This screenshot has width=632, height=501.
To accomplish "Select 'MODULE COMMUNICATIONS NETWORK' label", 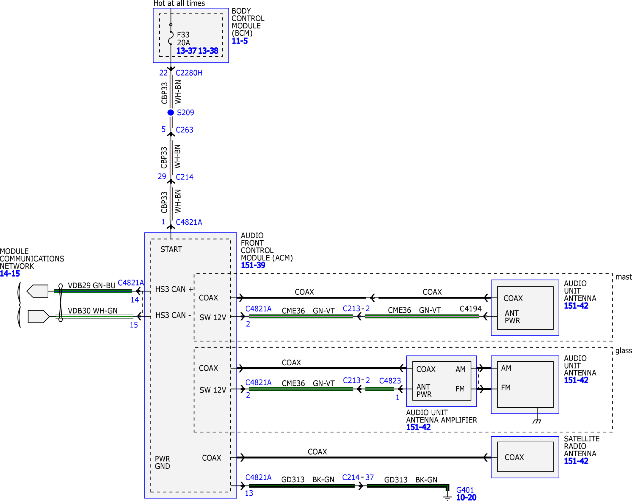I will [x=32, y=259].
